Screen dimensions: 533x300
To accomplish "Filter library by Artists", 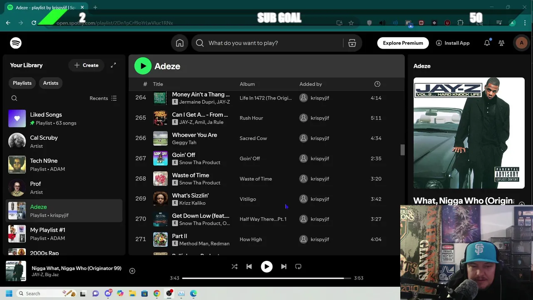I will [51, 83].
